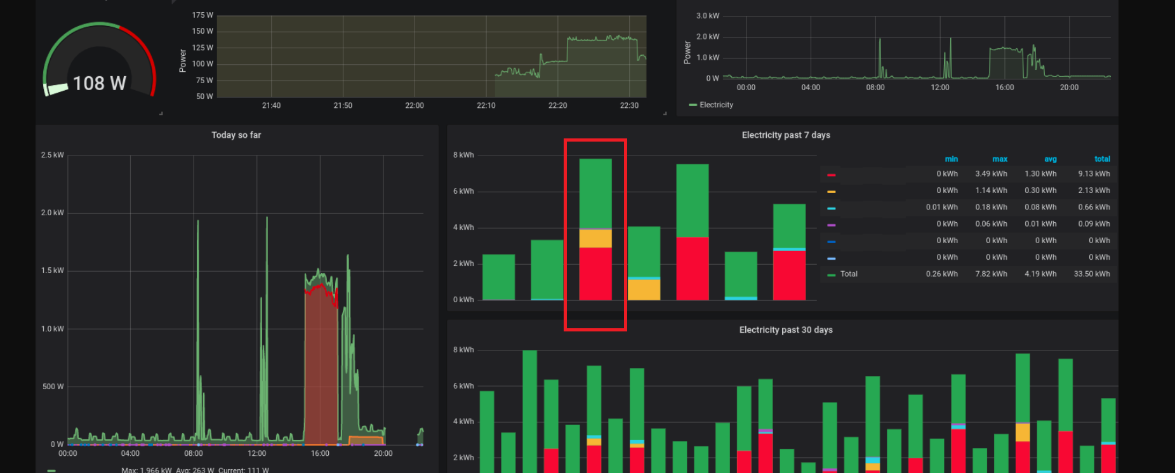Sort the 7-day legend by total column header
This screenshot has width=1175, height=473.
click(1102, 159)
